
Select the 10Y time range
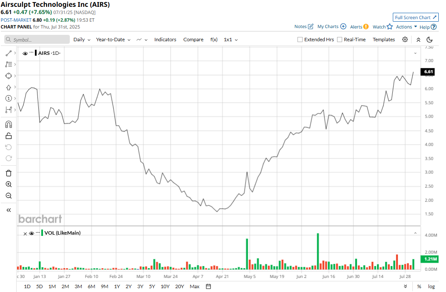coord(165,286)
